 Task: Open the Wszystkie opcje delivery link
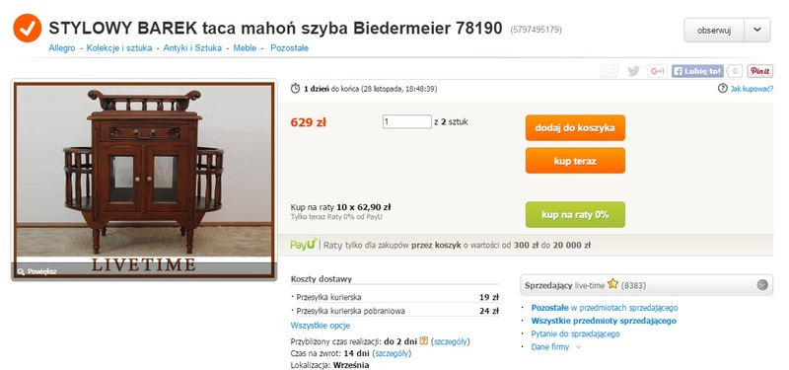tap(320, 326)
